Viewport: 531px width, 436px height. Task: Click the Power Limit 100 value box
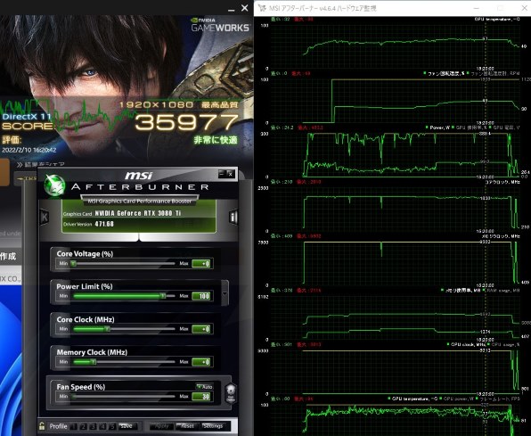[x=202, y=296]
